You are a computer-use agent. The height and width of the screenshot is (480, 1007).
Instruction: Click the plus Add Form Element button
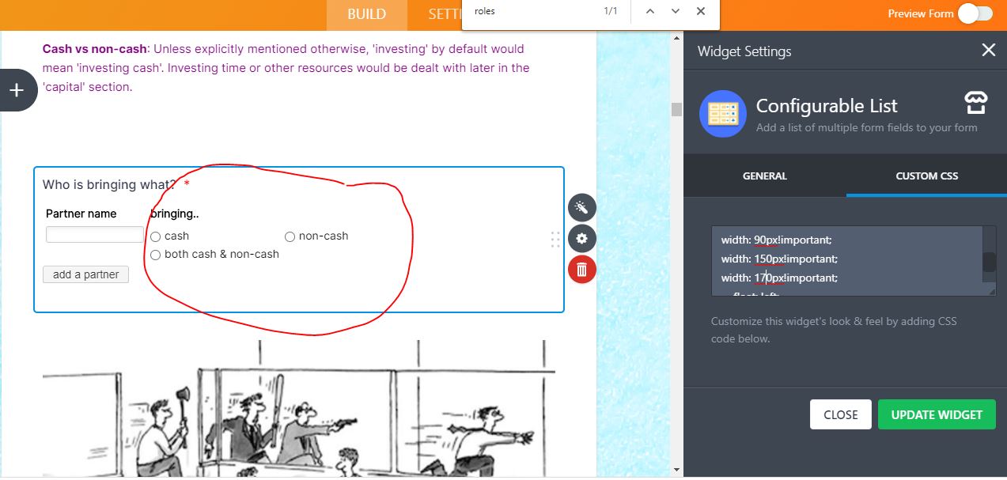pos(17,90)
